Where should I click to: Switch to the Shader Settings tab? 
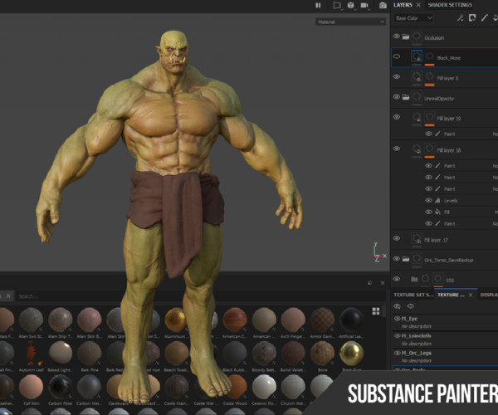pyautogui.click(x=450, y=5)
